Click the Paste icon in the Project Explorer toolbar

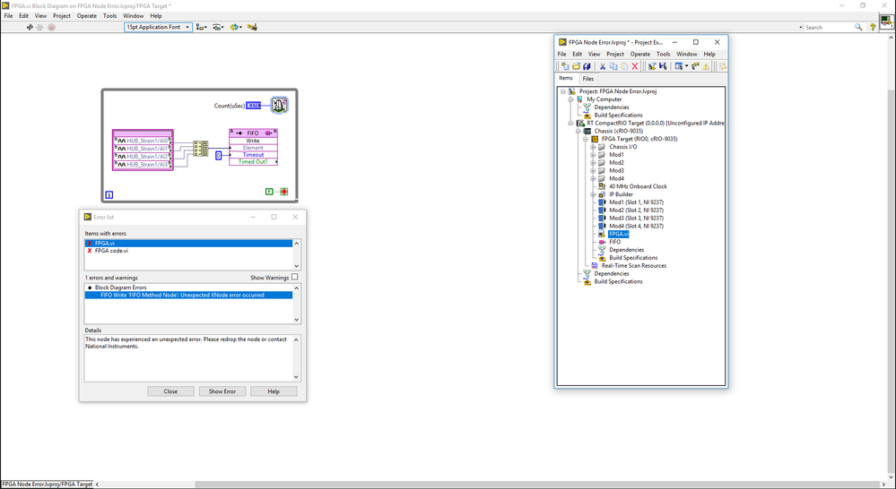pyautogui.click(x=624, y=66)
